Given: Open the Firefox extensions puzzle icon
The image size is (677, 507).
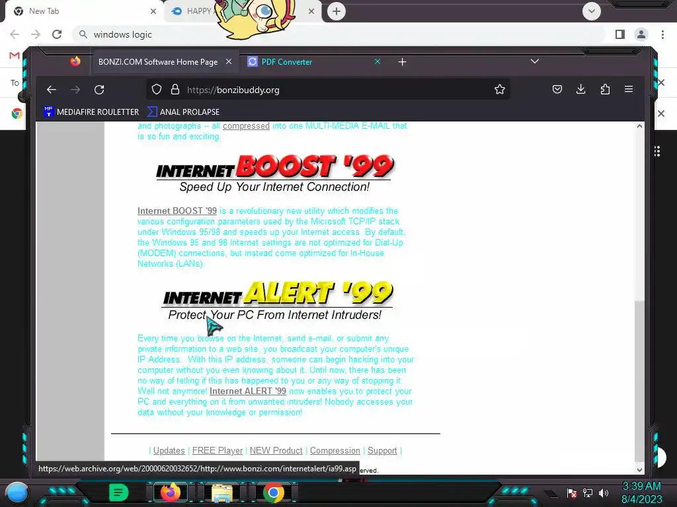Looking at the screenshot, I should coord(605,89).
